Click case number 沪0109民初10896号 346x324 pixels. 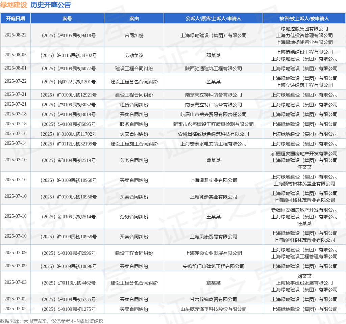[x=69, y=266]
